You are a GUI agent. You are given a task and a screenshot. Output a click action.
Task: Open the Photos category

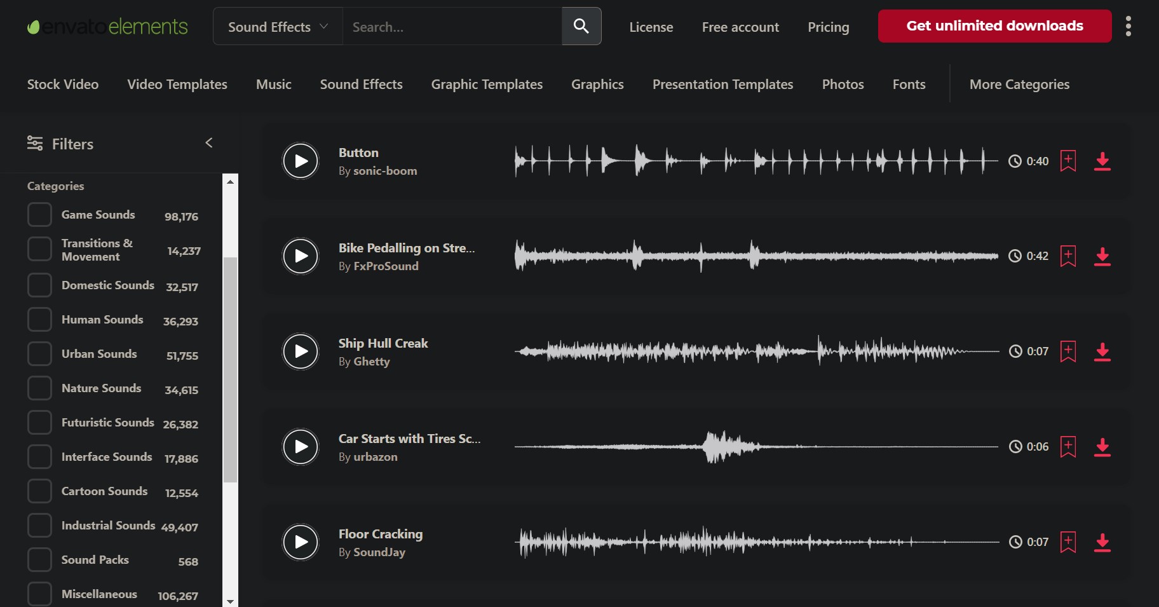click(x=843, y=84)
